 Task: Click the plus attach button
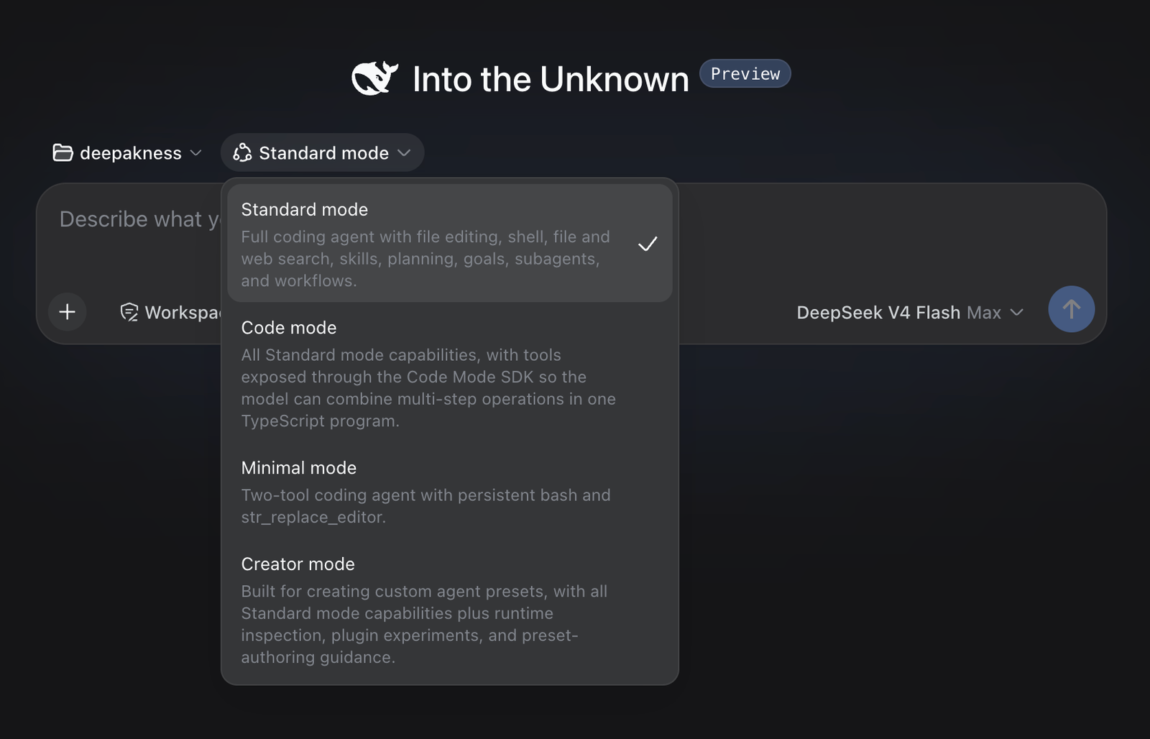tap(68, 312)
